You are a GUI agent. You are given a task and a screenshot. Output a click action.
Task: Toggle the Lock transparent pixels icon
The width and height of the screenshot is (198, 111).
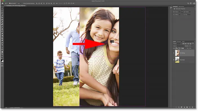coord(176,48)
